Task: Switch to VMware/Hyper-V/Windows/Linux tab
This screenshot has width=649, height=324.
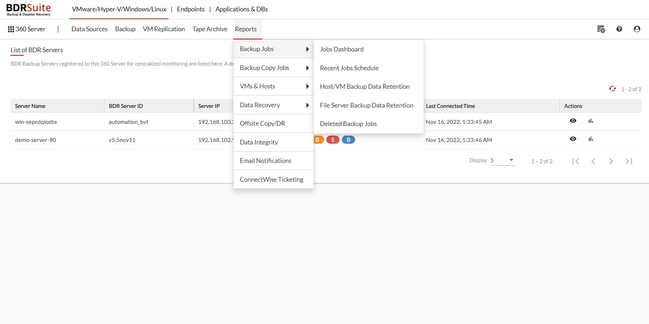Action: tap(119, 9)
